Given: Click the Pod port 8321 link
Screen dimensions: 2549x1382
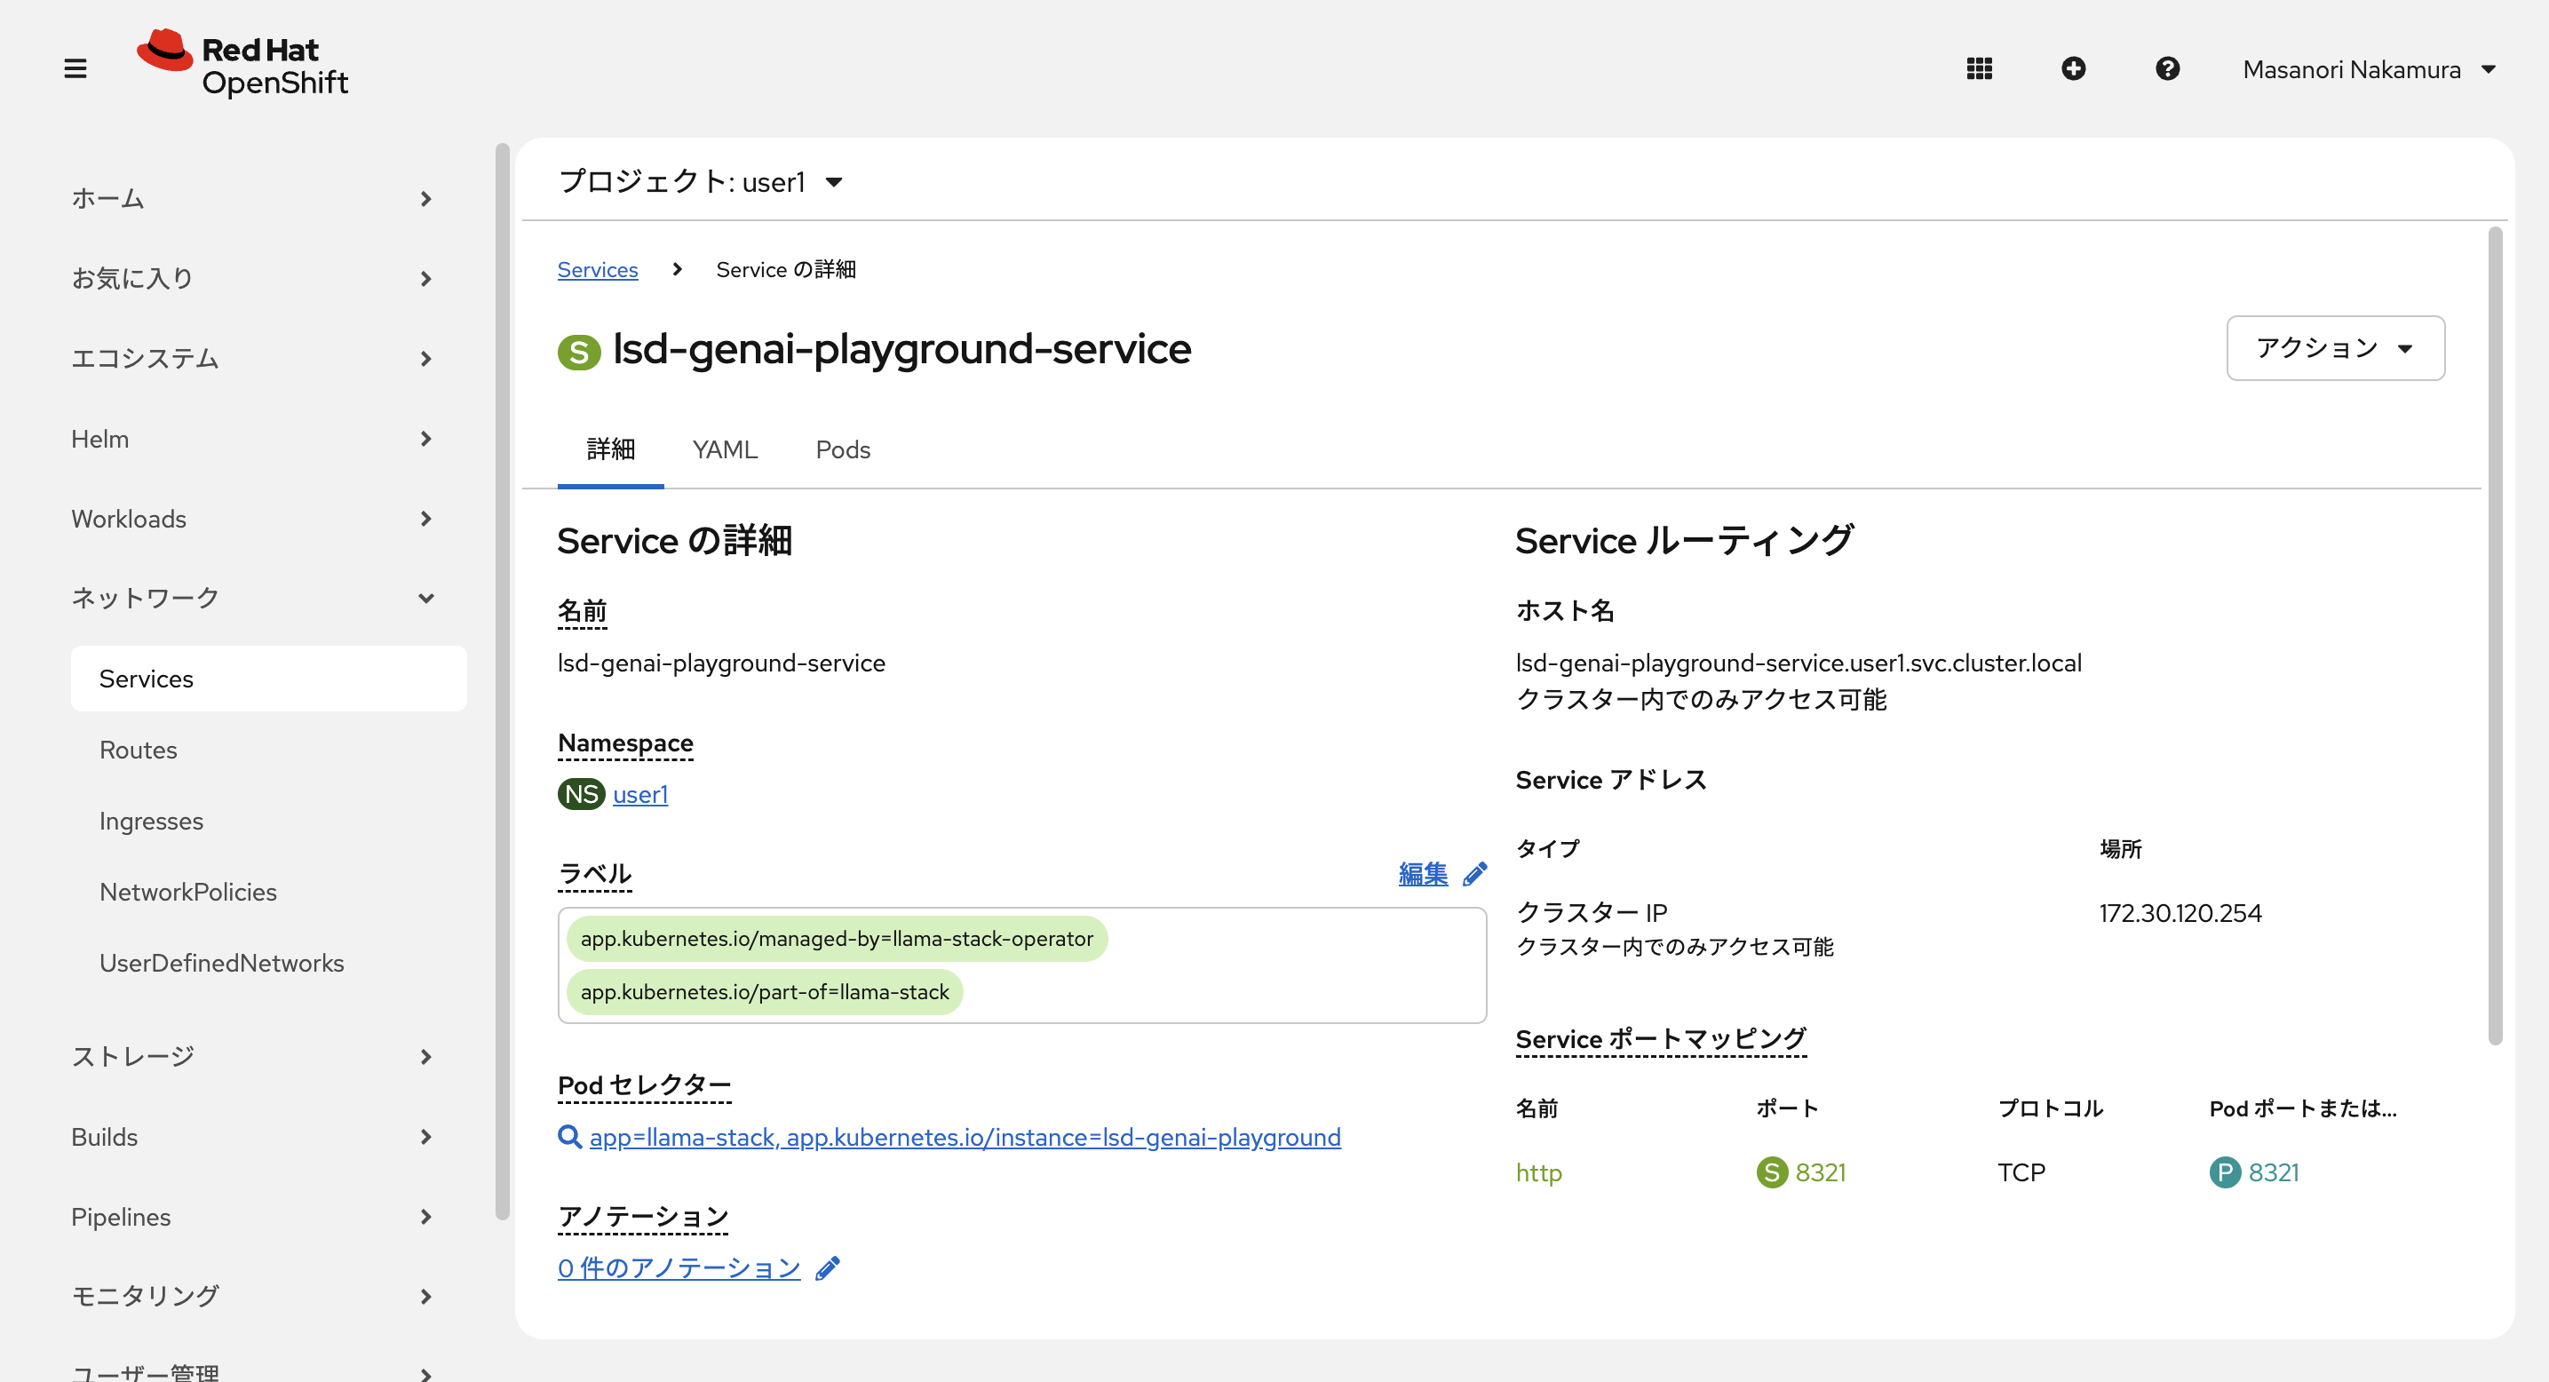Looking at the screenshot, I should (x=2272, y=1172).
